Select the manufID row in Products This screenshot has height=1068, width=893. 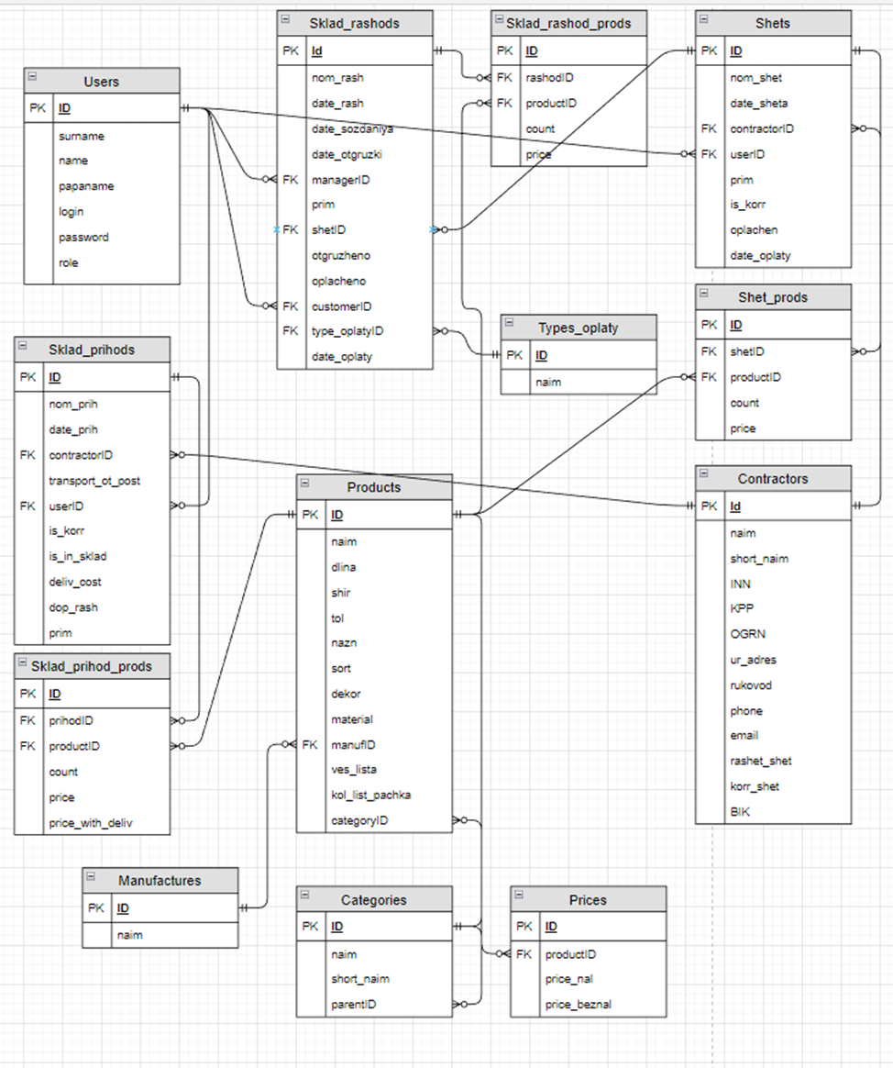374,745
